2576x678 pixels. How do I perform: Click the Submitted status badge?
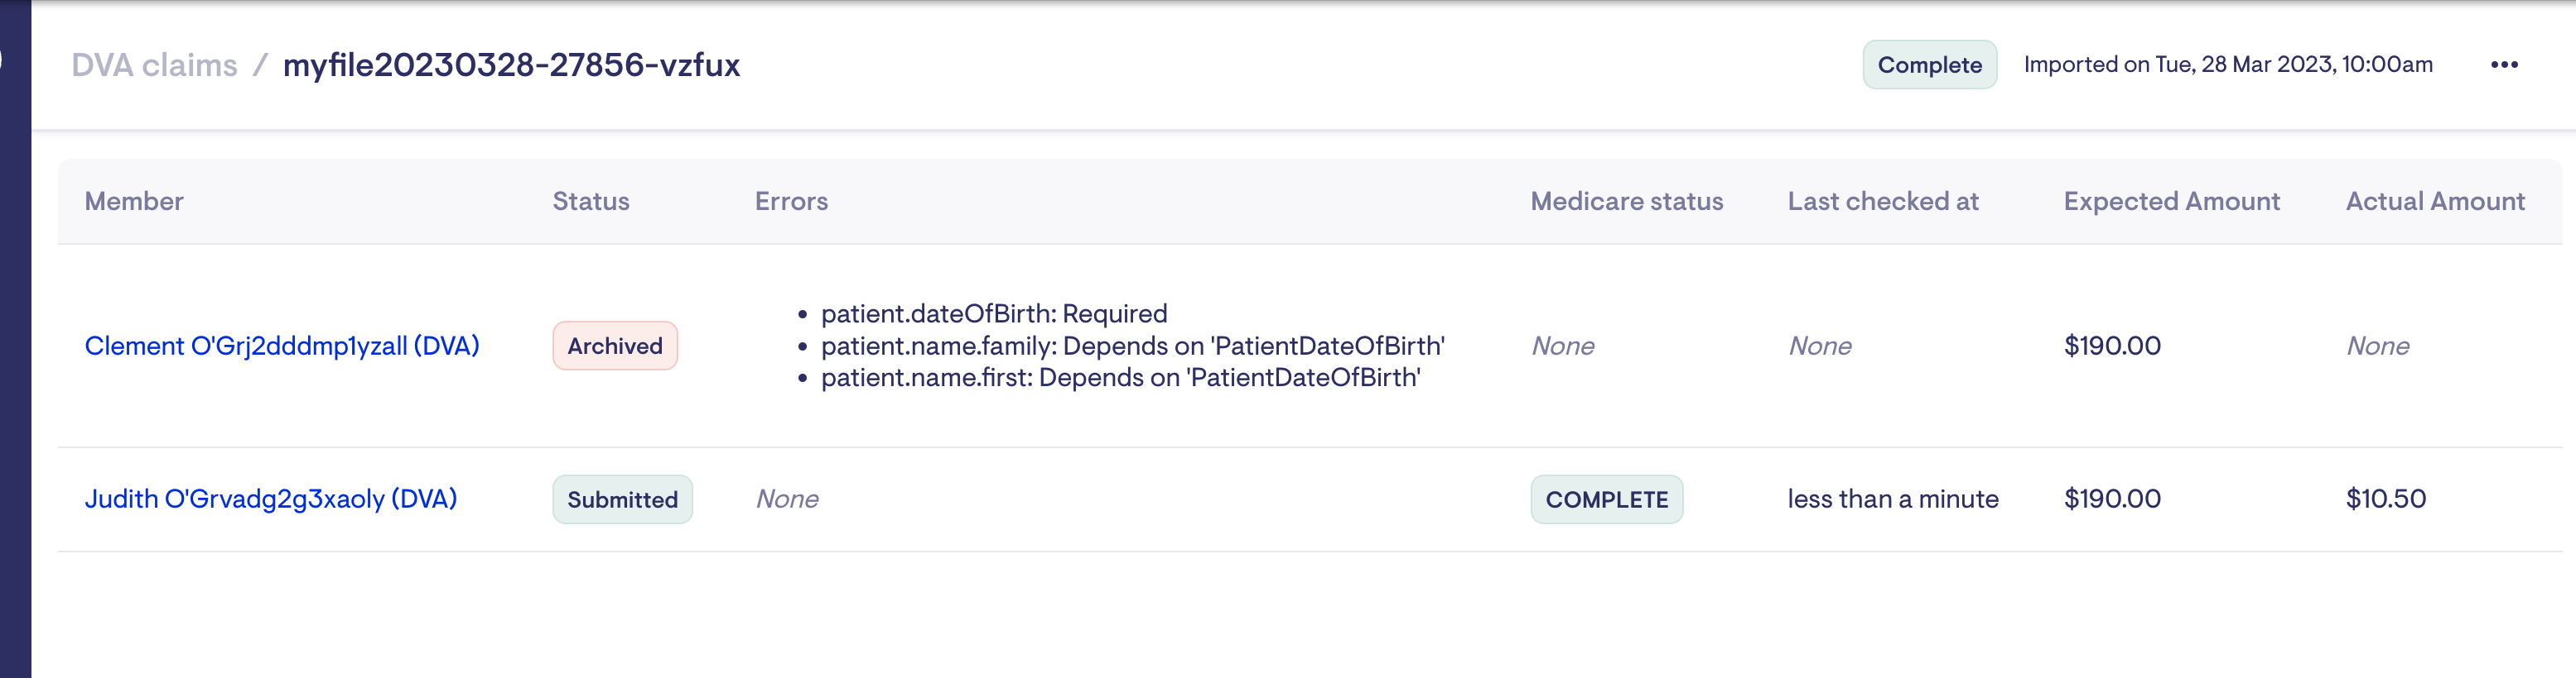tap(622, 499)
